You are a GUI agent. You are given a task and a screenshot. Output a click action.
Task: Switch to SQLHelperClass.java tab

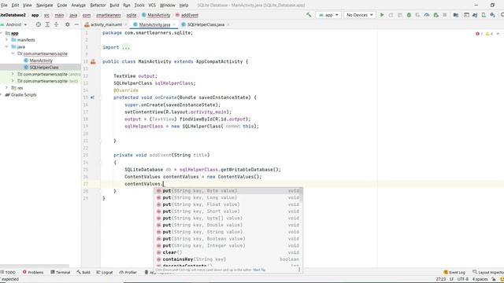206,24
